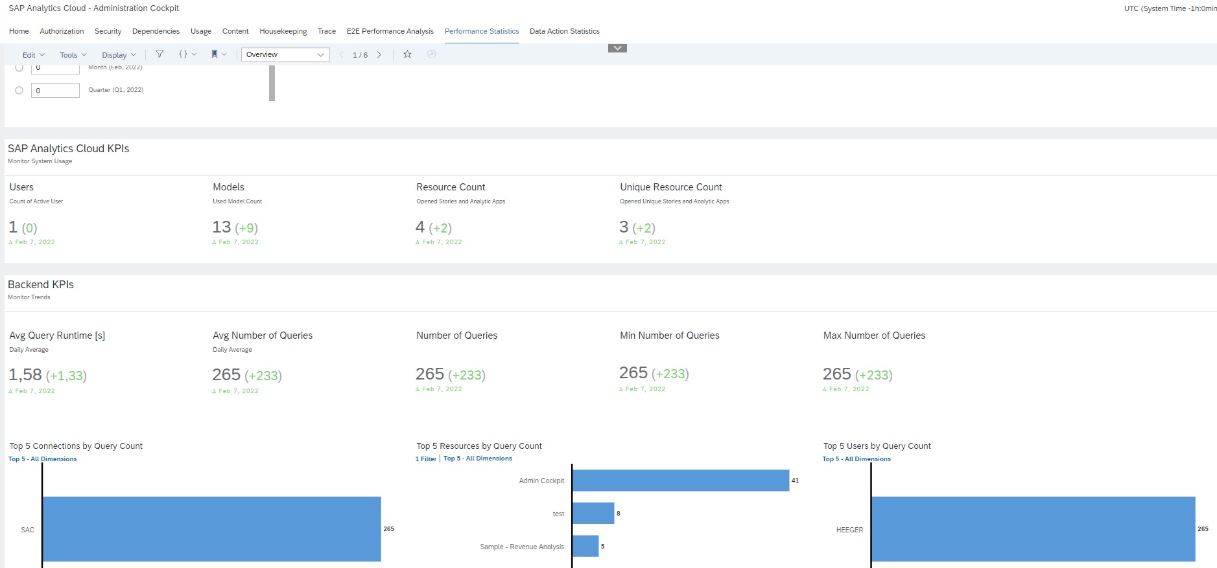Select the Month (Feb, 2022) radio button
This screenshot has height=568, width=1217.
[19, 68]
